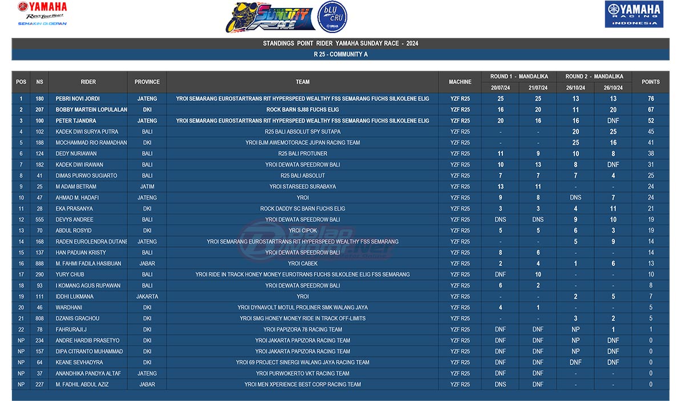
Task: Select rider EKA PRASANYA
Action: (74, 209)
